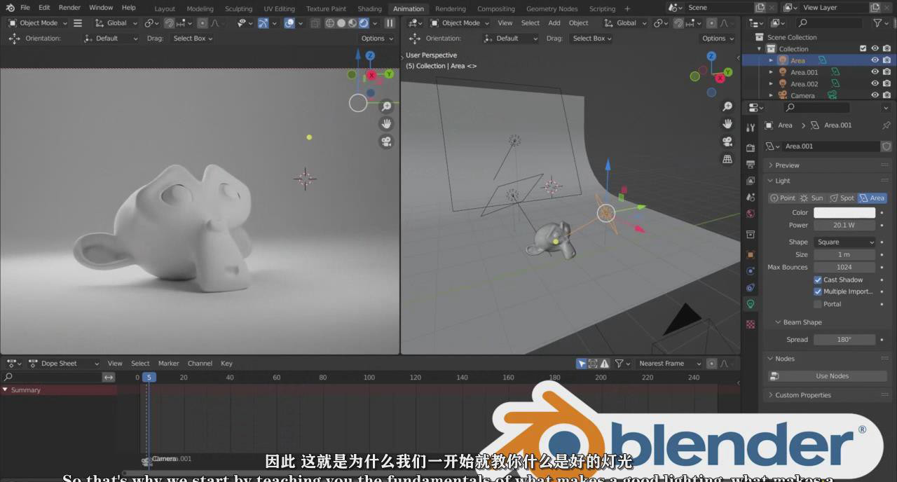Open the File menu
Screen dimensions: 897x482
[x=25, y=8]
